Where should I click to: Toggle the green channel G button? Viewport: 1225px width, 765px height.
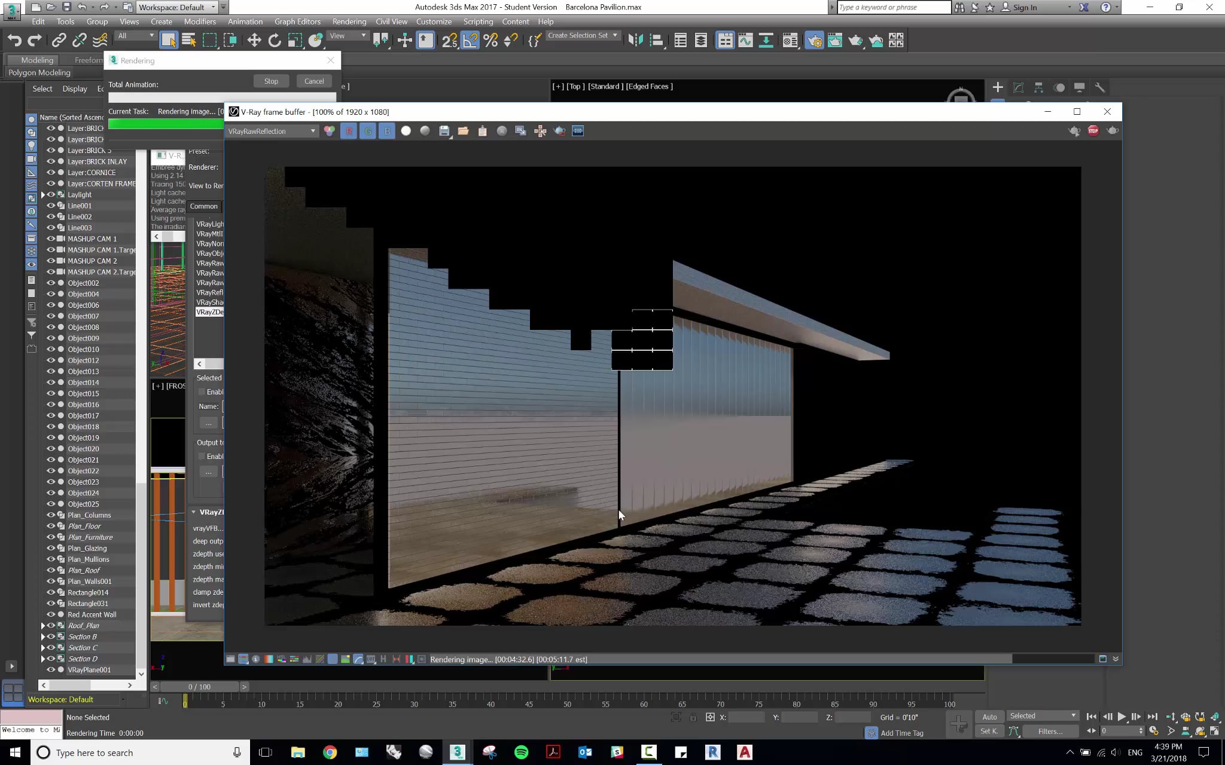pyautogui.click(x=368, y=131)
